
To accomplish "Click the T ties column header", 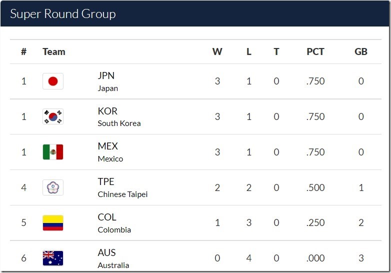I will (x=276, y=51).
